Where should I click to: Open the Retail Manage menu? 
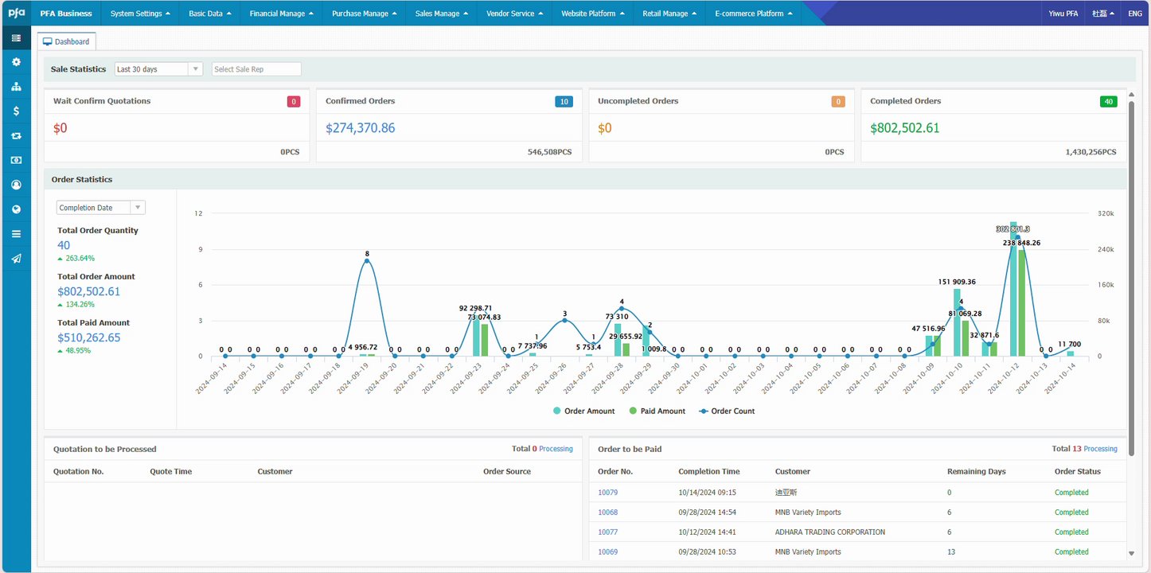(x=669, y=14)
